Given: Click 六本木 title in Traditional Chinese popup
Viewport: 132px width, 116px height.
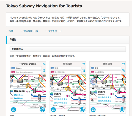Looking at the screenshot, I should (x=101, y=92).
